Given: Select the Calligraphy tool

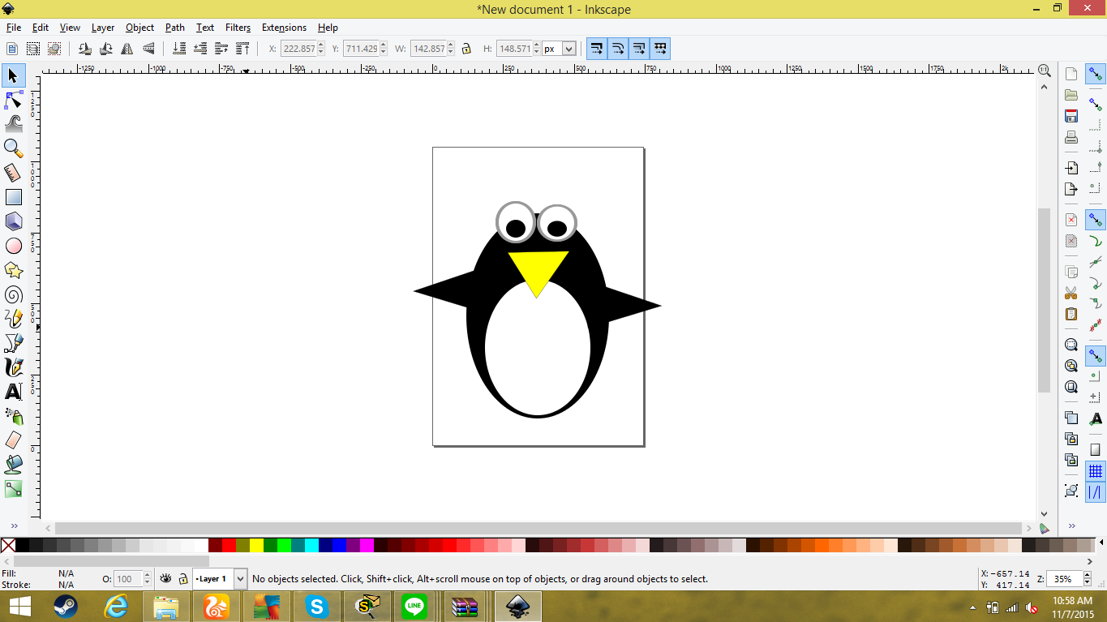Looking at the screenshot, I should pyautogui.click(x=14, y=367).
